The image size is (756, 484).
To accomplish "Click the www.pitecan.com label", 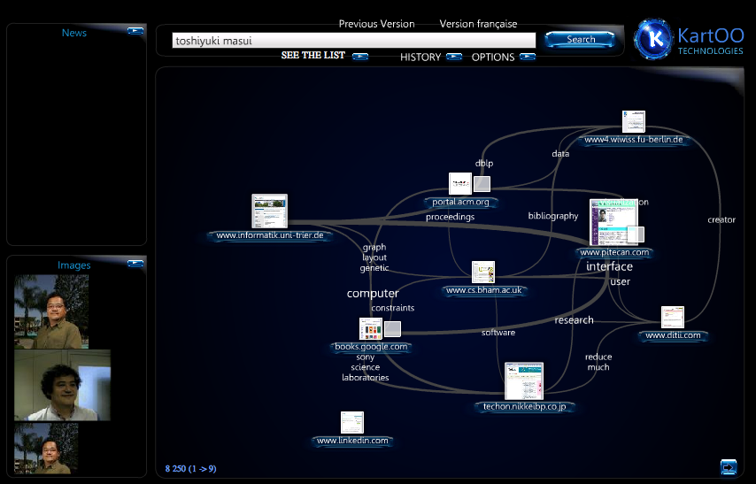I will click(x=614, y=252).
